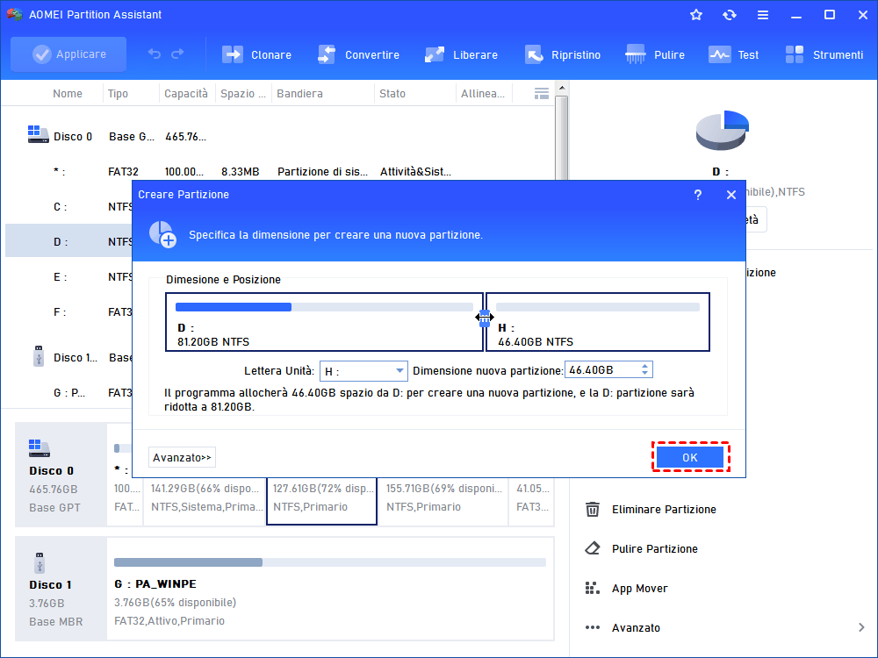Click the eraser icon for Pulire Partizione
The image size is (878, 658).
[x=593, y=548]
